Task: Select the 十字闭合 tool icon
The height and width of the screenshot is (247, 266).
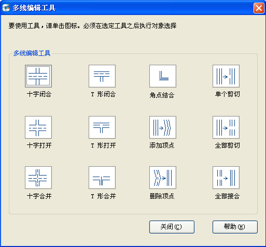Action: pos(38,76)
